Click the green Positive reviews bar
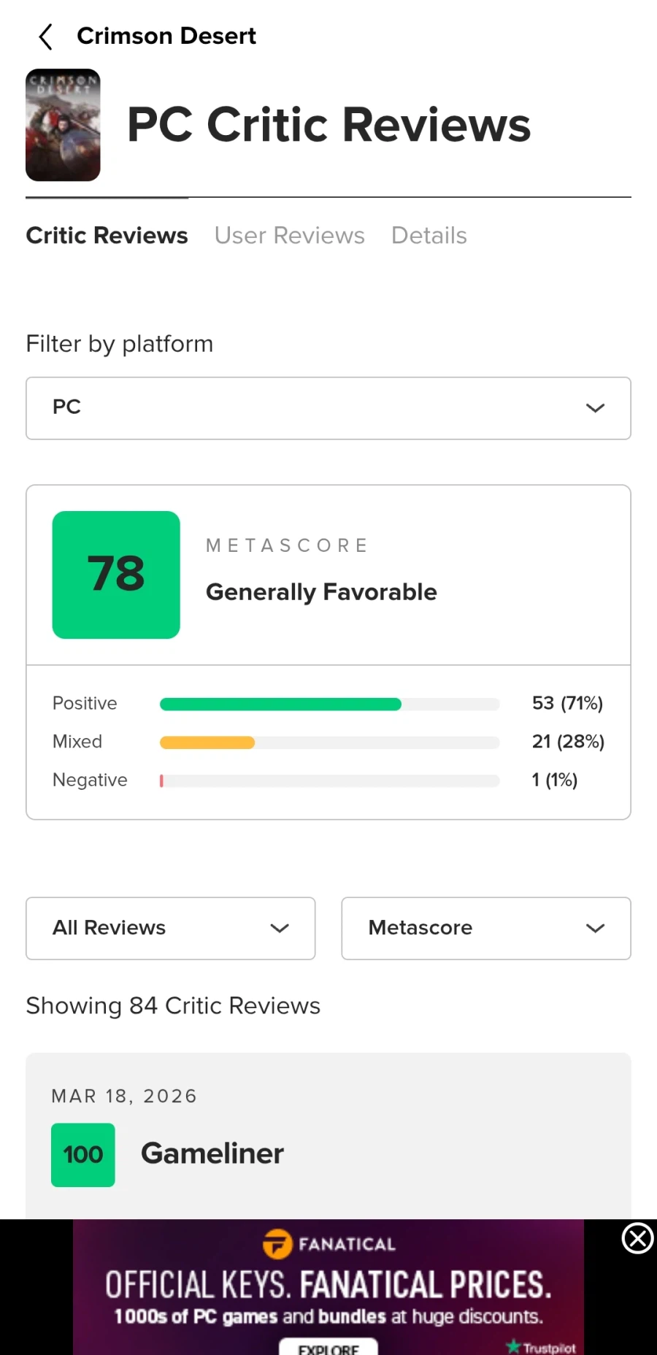The image size is (657, 1355). pyautogui.click(x=280, y=704)
